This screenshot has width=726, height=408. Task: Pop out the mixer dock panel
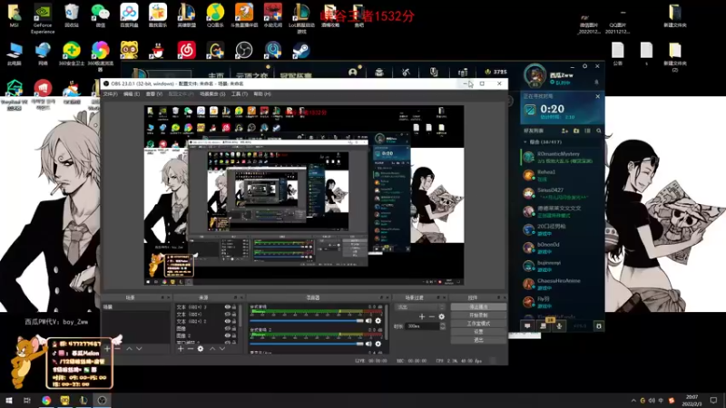[381, 297]
